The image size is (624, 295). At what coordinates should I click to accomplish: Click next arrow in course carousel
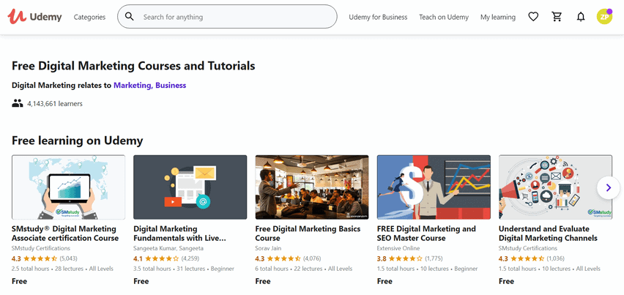608,187
